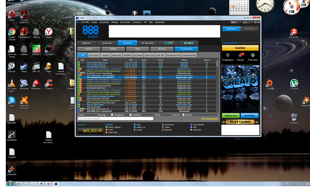This screenshot has height=194, width=310.
Task: Open the My Tournaments link
Action: click(210, 119)
